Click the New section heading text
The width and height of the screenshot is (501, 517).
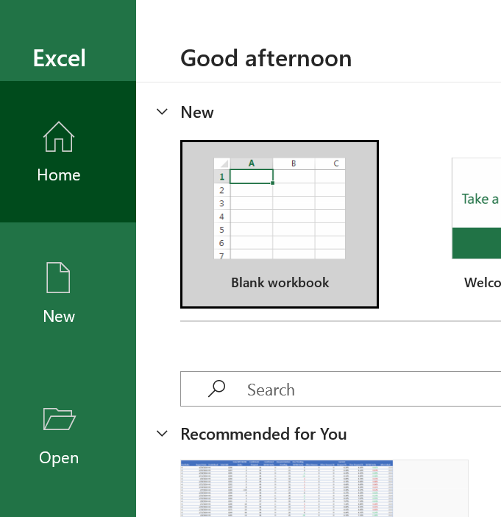point(197,113)
